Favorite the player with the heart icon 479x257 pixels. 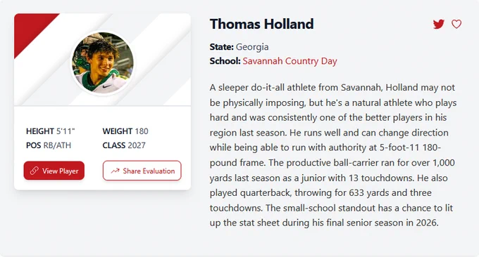click(456, 24)
